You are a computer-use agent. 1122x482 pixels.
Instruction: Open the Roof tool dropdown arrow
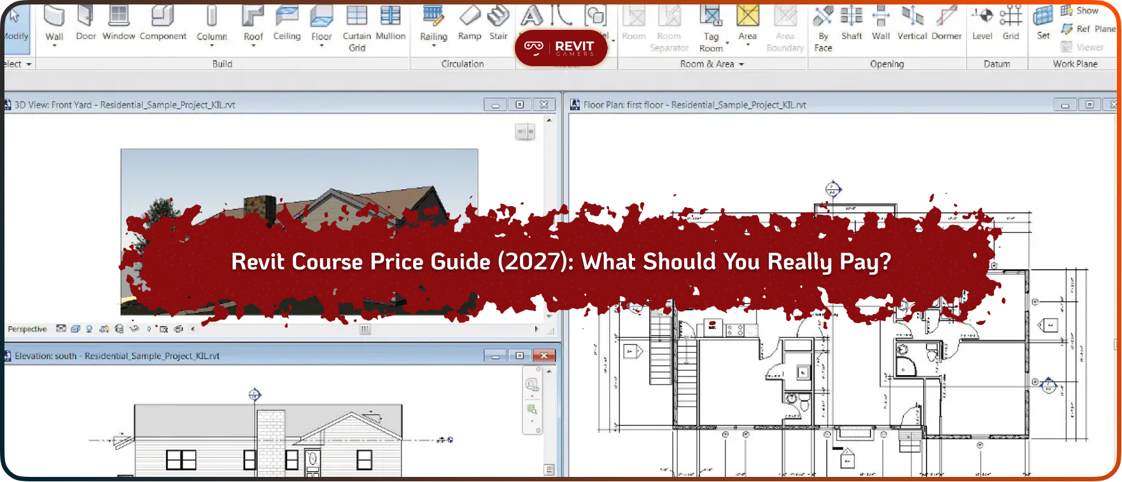[x=253, y=46]
